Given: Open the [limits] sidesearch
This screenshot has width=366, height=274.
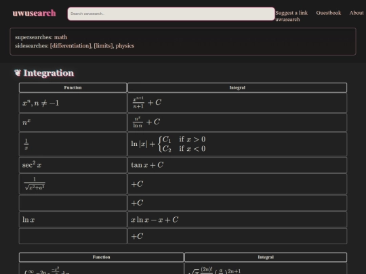Looking at the screenshot, I should (x=104, y=46).
